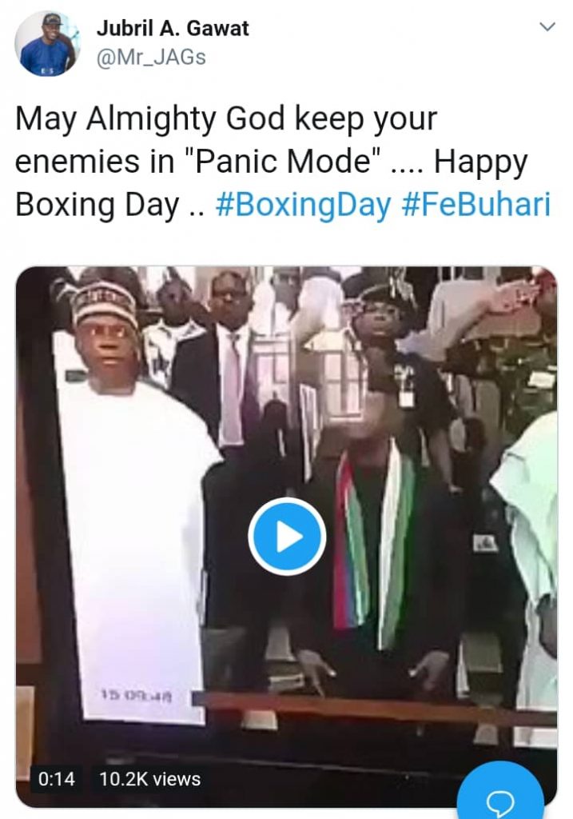Image resolution: width=573 pixels, height=819 pixels.
Task: Play the embedded tweet video
Action: coord(287,537)
